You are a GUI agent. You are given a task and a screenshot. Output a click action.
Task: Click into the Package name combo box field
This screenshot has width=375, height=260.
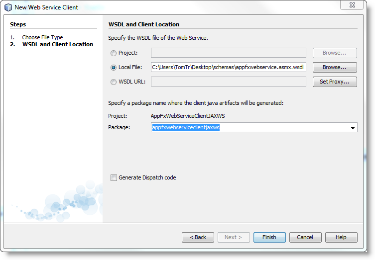point(249,128)
